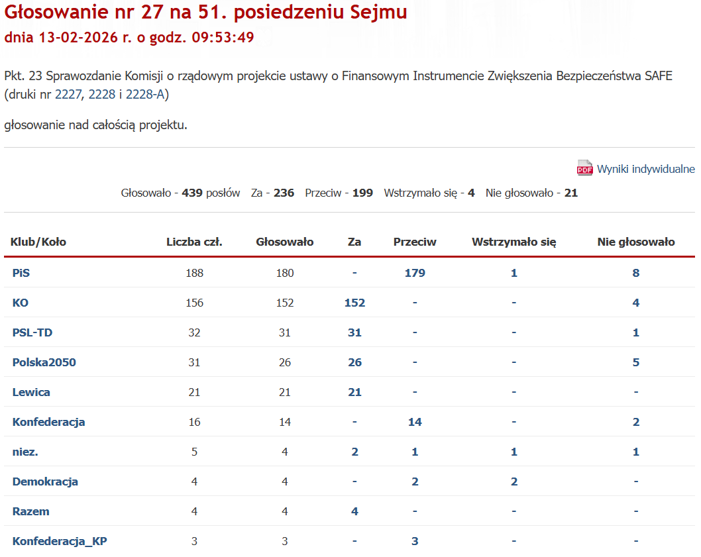Click KO votes for count 152
701x557 pixels.
click(354, 302)
